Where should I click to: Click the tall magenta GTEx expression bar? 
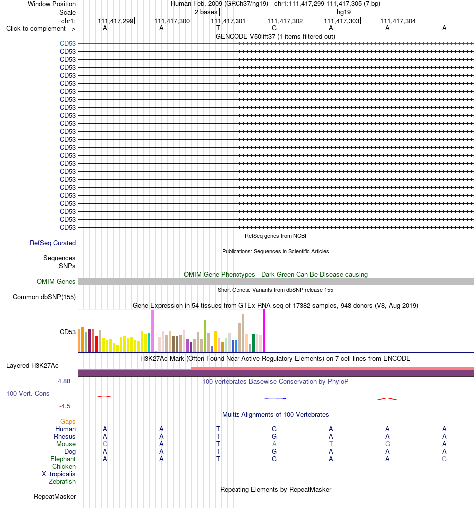[x=264, y=331]
